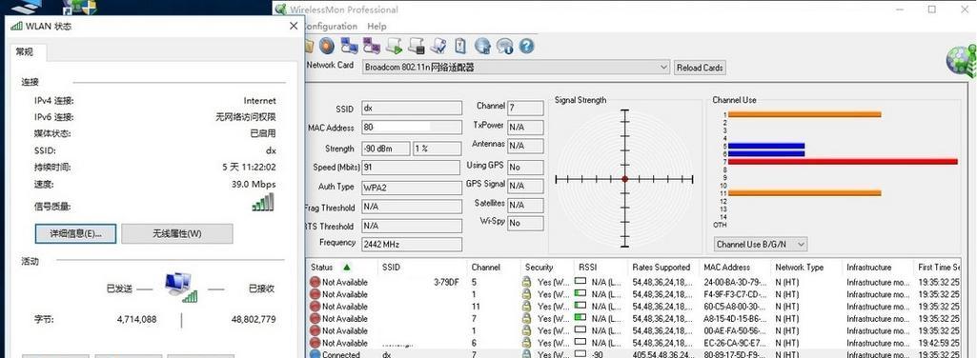Click MAC address cell EC-26-CA-9C-E7
Screen dimensions: 977x358
point(735,343)
